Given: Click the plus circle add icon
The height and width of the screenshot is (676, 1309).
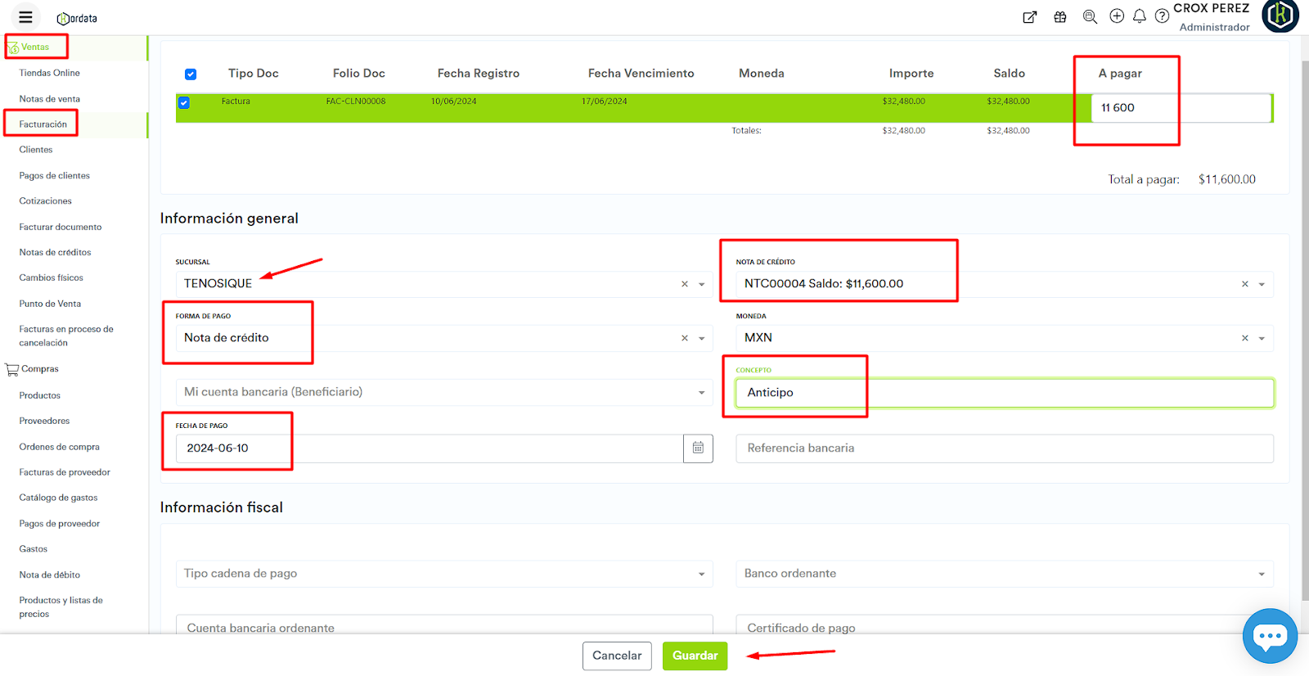Looking at the screenshot, I should coord(1117,16).
